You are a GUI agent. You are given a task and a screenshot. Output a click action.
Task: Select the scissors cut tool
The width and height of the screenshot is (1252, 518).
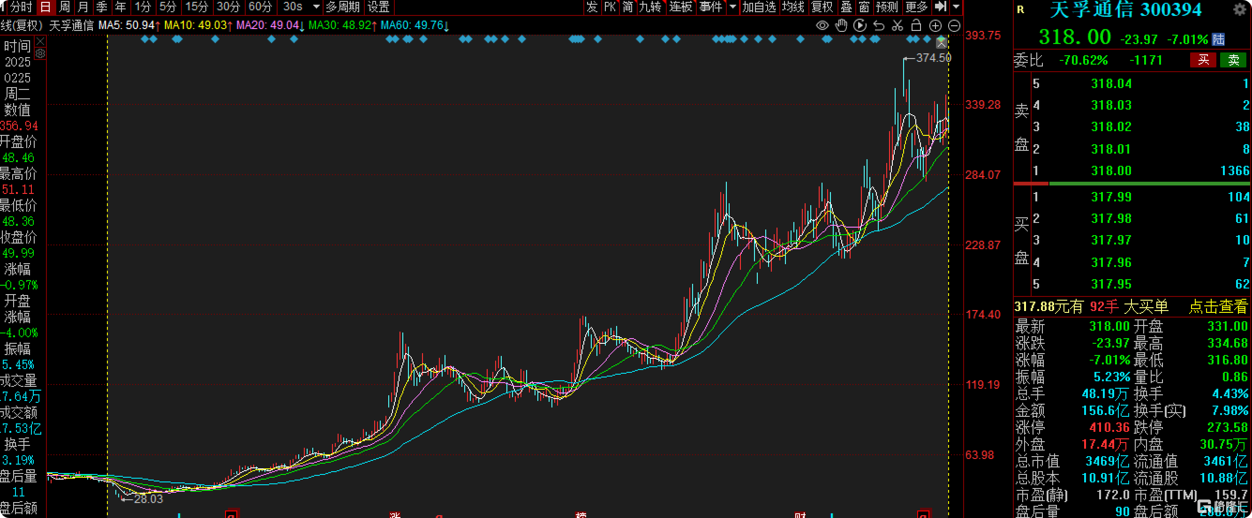click(897, 26)
